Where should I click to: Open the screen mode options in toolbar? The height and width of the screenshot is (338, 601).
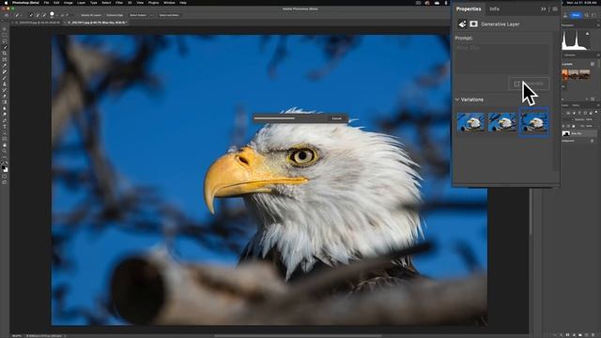pos(5,183)
